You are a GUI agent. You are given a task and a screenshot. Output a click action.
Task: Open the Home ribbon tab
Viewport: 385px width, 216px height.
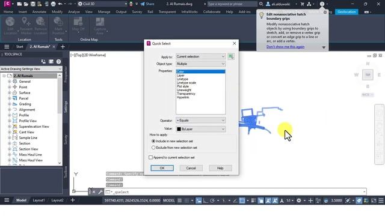(8, 12)
